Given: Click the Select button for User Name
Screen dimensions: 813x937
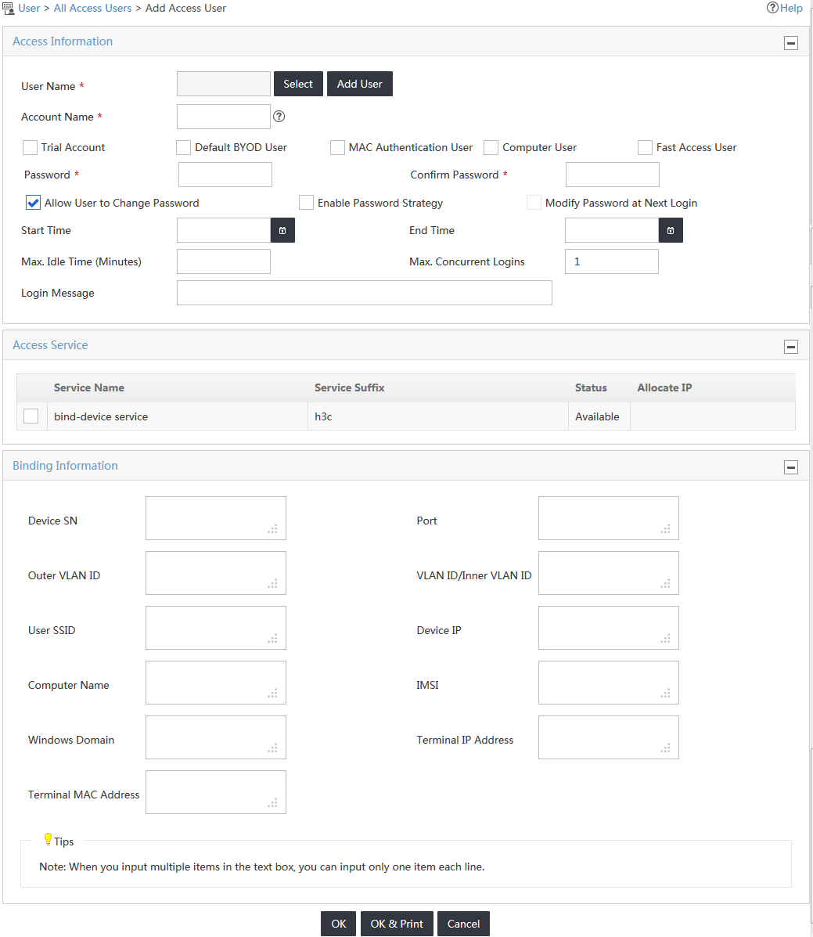Looking at the screenshot, I should (298, 84).
